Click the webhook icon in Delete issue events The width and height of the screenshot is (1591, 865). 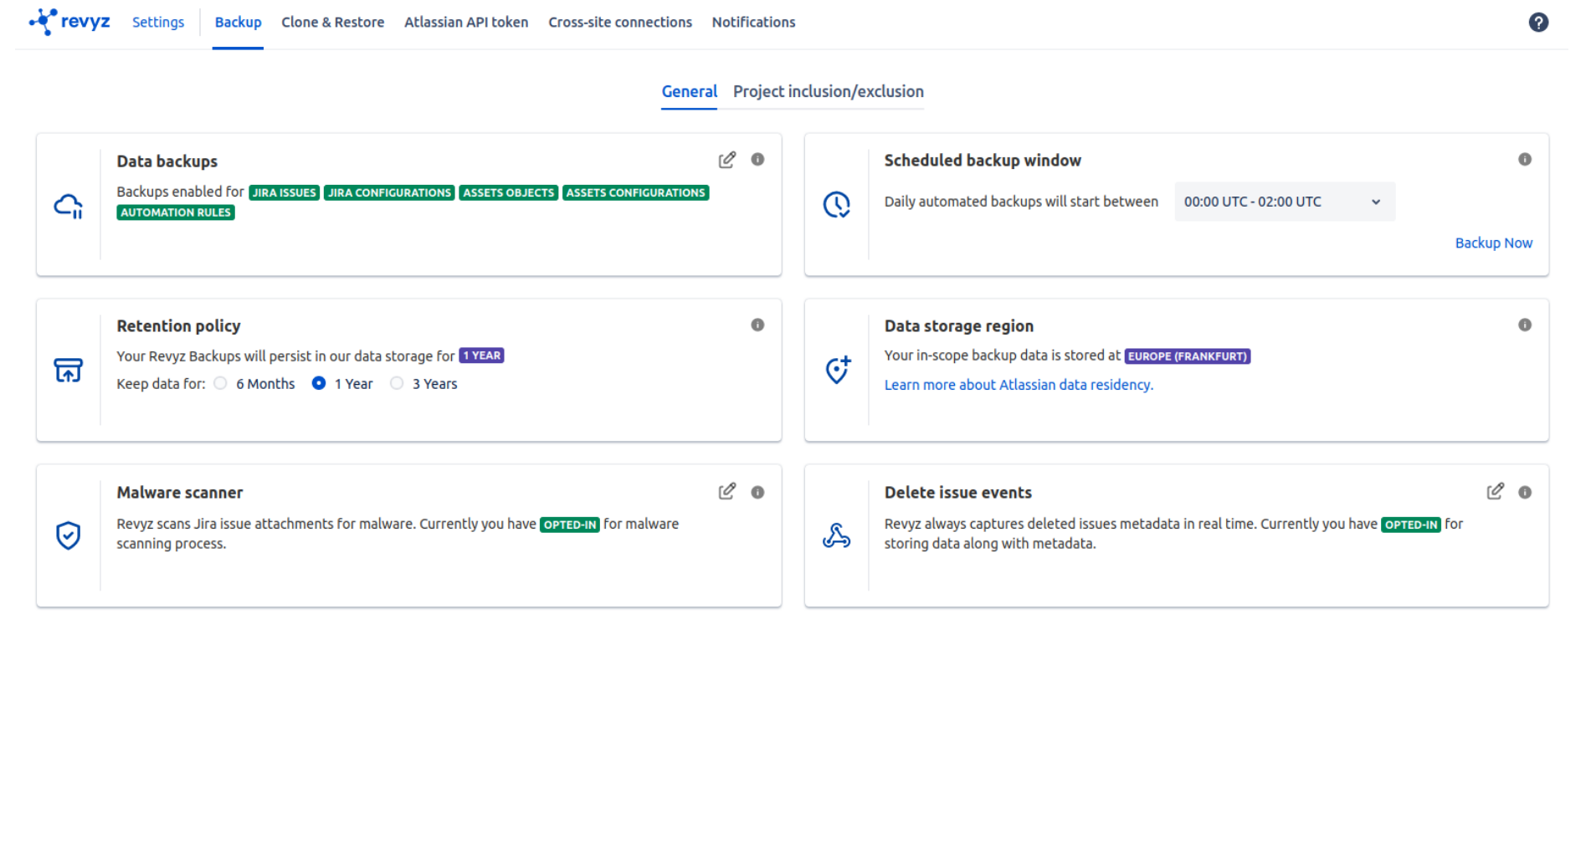click(836, 535)
